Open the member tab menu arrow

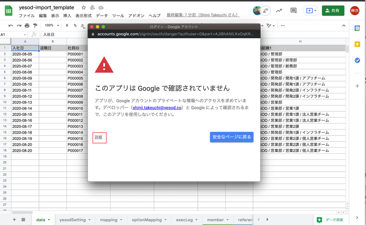click(227, 220)
